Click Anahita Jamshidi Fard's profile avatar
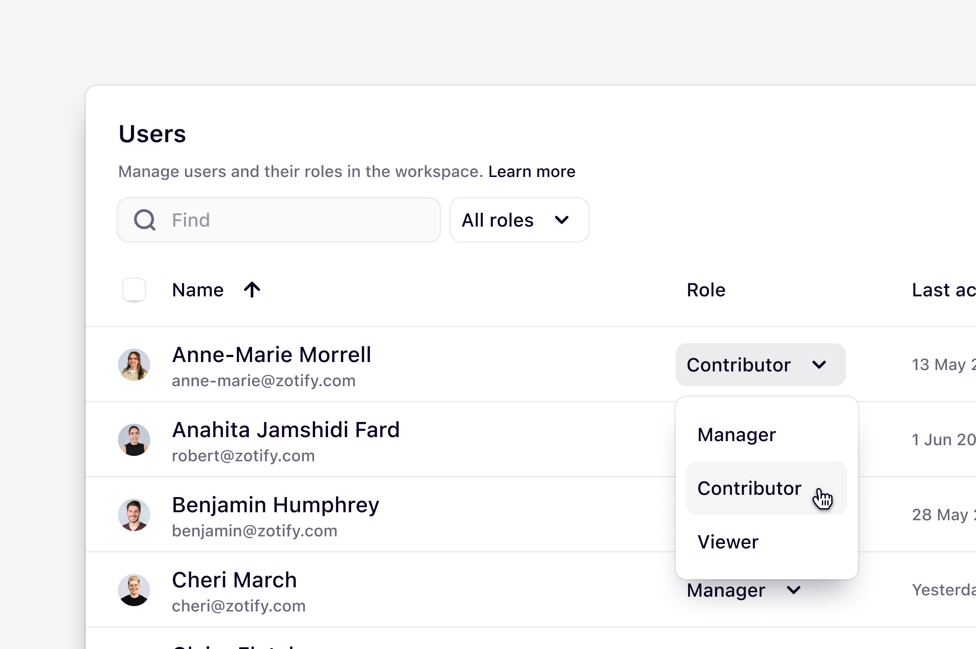Screen dimensions: 976x649 click(134, 440)
